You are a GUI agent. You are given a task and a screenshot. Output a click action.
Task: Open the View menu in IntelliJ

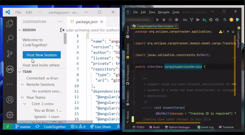(x=152, y=12)
